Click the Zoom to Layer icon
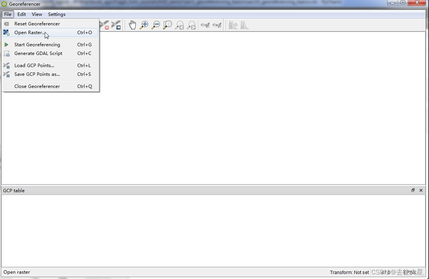Viewport: 429px width, 279px height. [168, 25]
